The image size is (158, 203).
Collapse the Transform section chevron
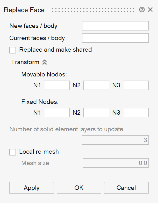44,62
